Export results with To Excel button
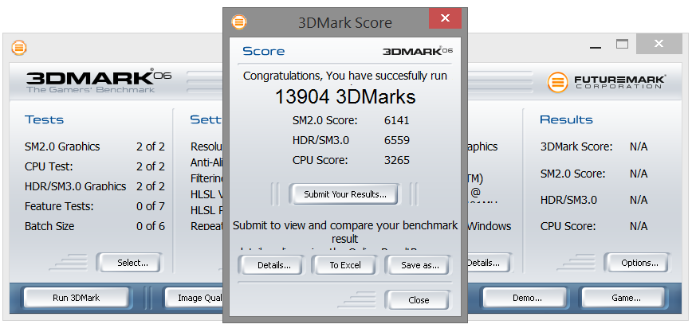The width and height of the screenshot is (692, 332). point(344,265)
